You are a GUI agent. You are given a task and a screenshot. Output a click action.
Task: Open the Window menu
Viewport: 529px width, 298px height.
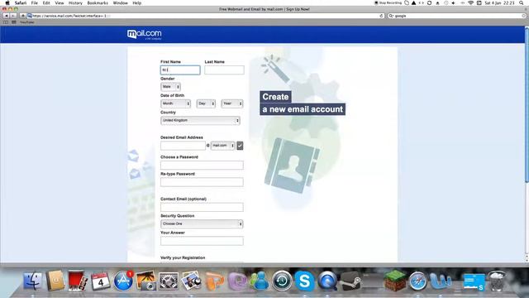click(x=120, y=2)
